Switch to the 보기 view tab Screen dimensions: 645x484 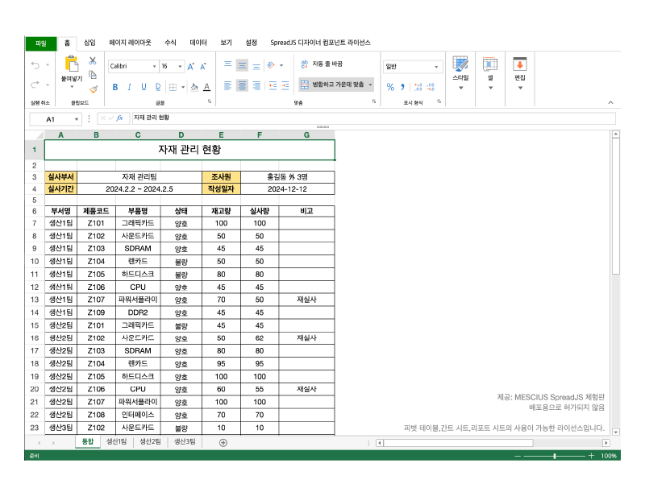click(x=227, y=43)
